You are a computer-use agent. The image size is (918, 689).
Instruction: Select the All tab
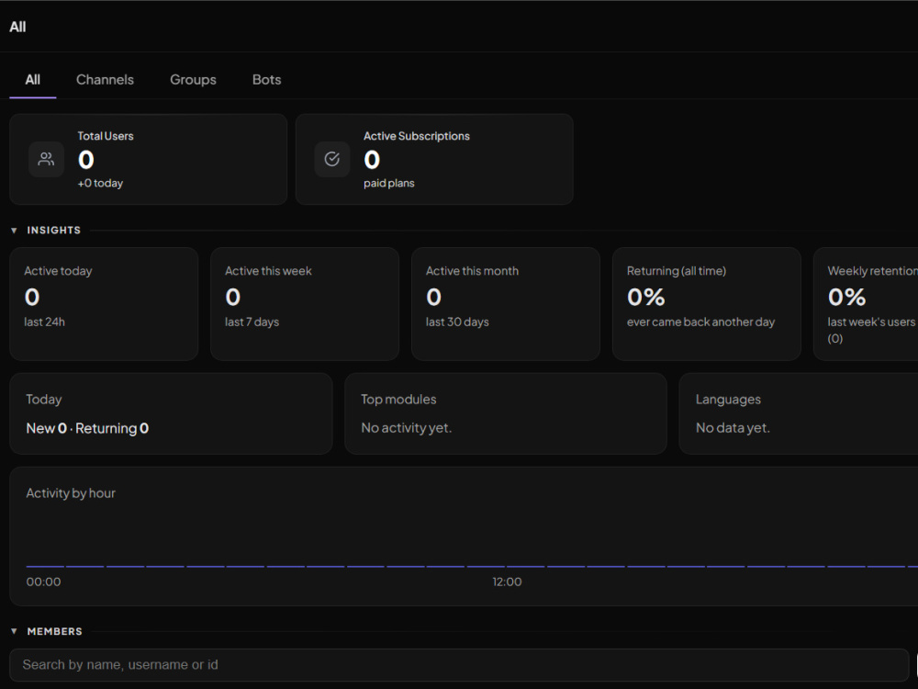point(33,80)
